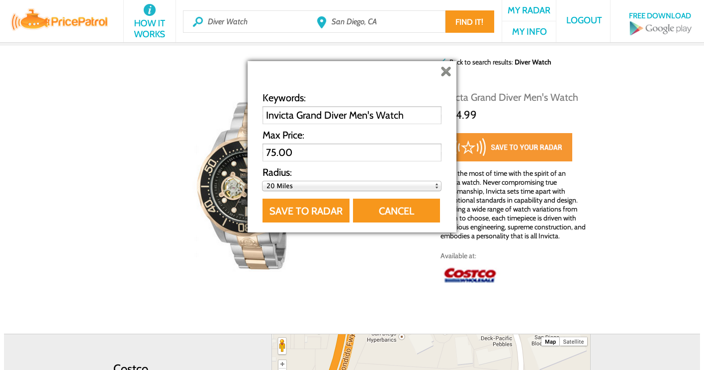Open the My Radar page
Screen dimensions: 704x370
528,10
